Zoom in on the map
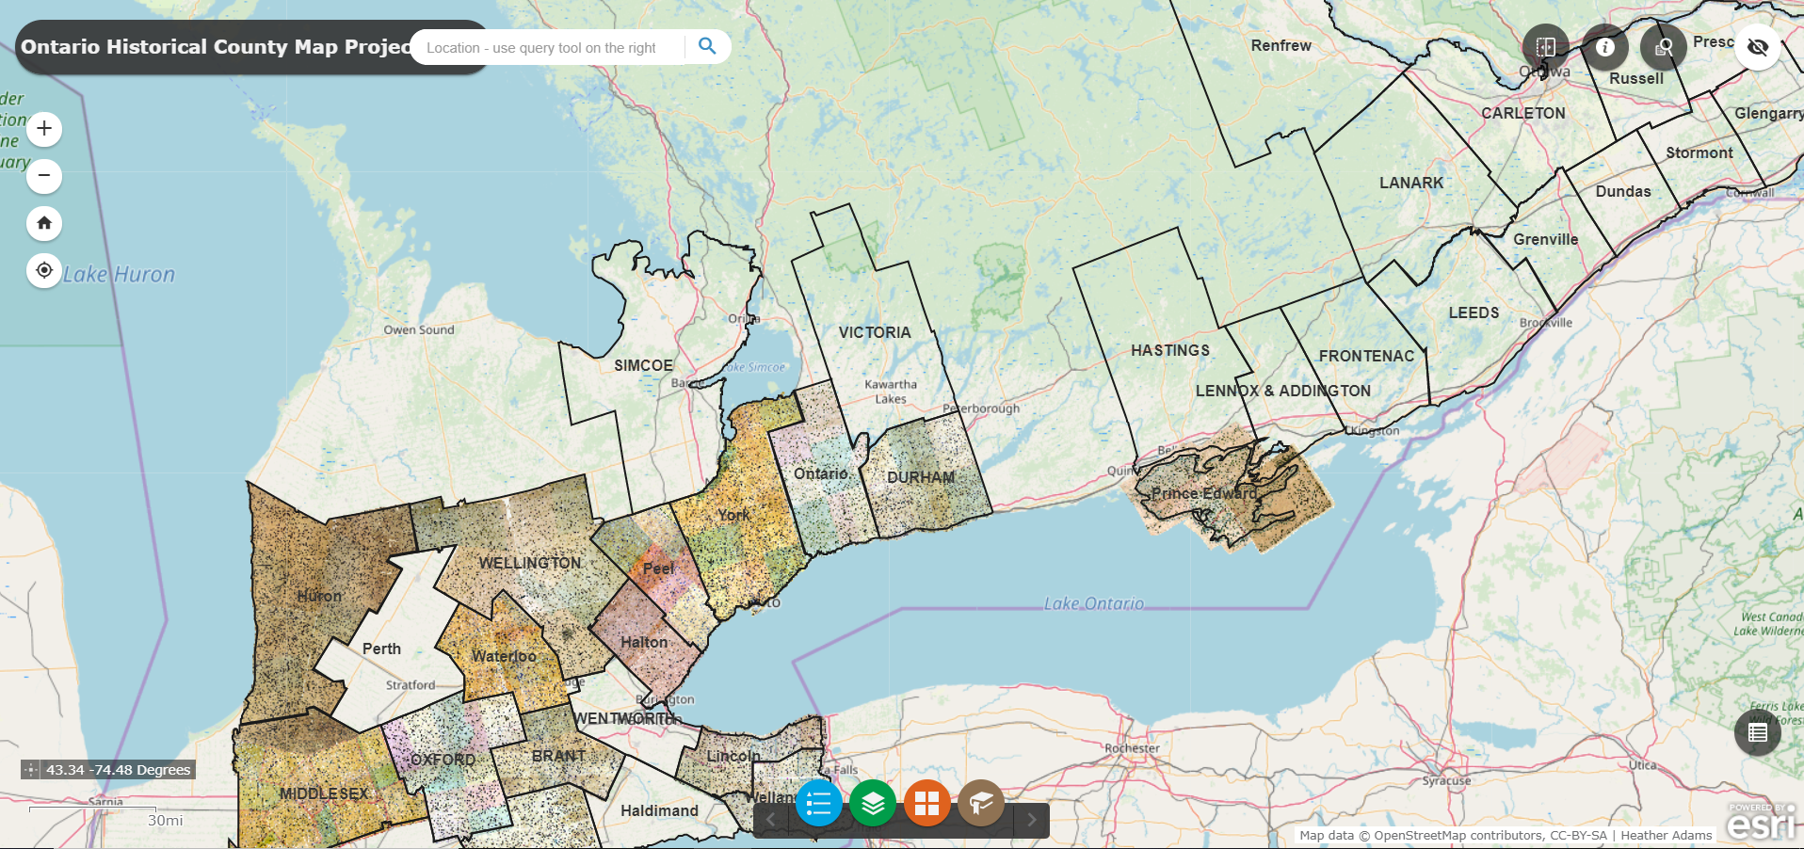Viewport: 1804px width, 849px height. pos(43,129)
